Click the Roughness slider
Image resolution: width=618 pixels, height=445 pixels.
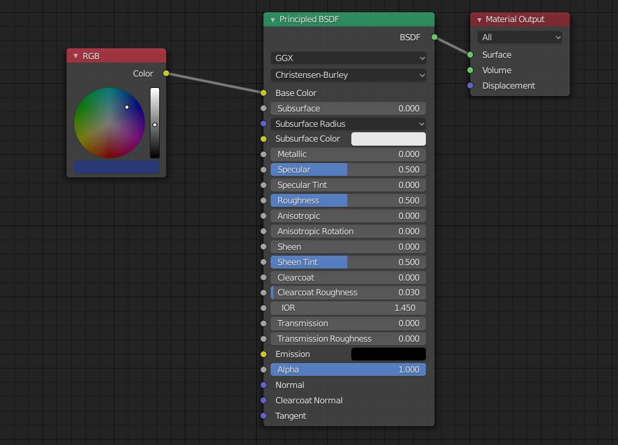click(348, 200)
